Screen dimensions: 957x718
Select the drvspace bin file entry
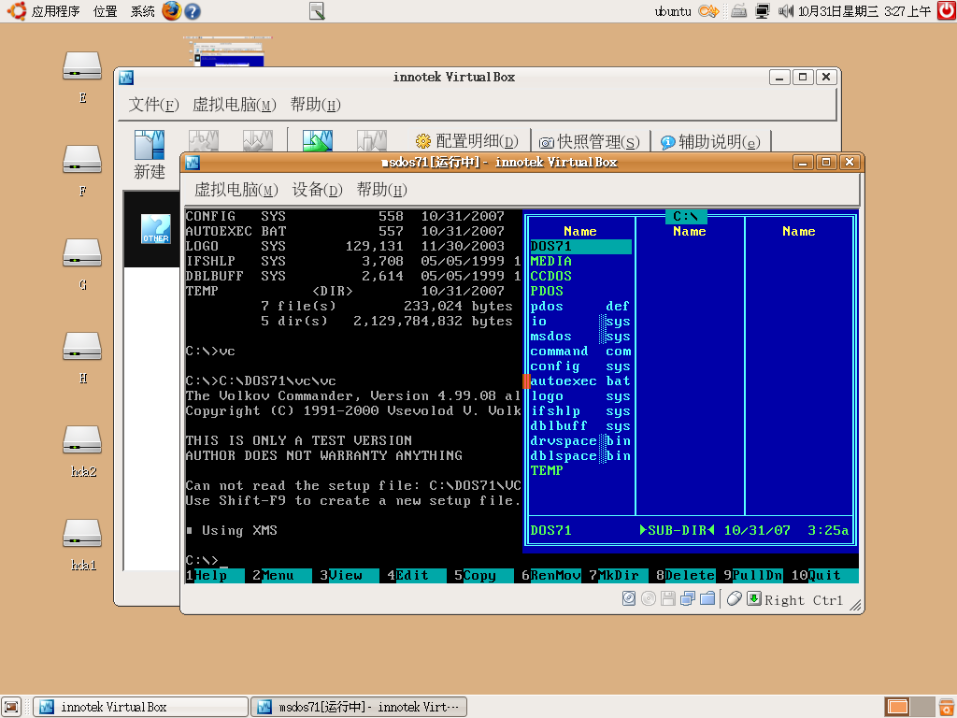tap(580, 441)
